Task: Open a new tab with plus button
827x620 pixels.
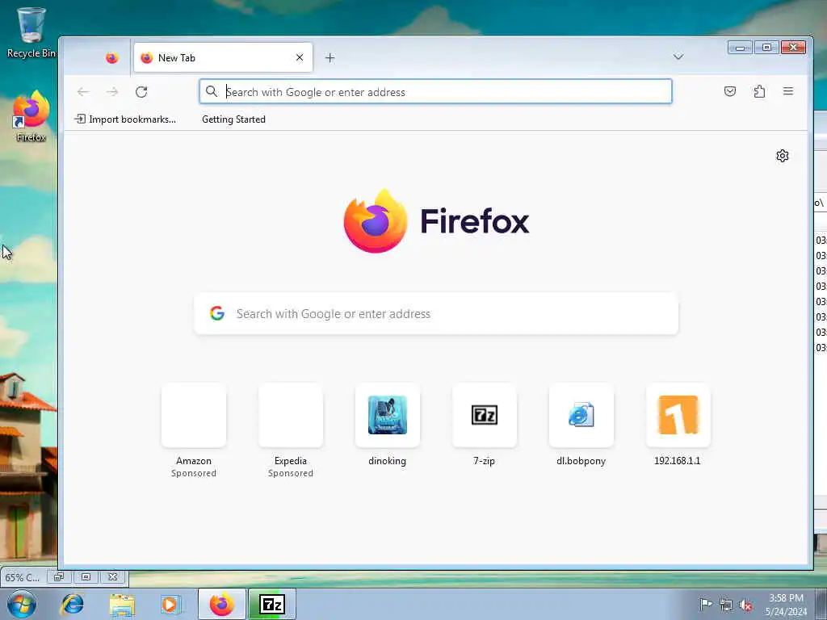Action: coord(330,58)
